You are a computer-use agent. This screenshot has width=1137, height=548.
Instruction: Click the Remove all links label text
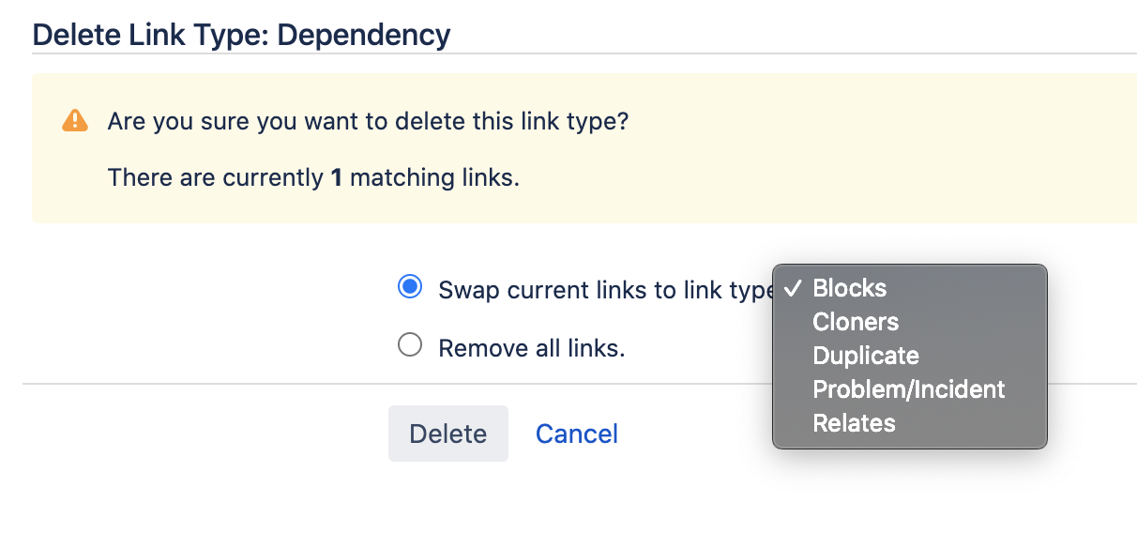click(x=532, y=349)
